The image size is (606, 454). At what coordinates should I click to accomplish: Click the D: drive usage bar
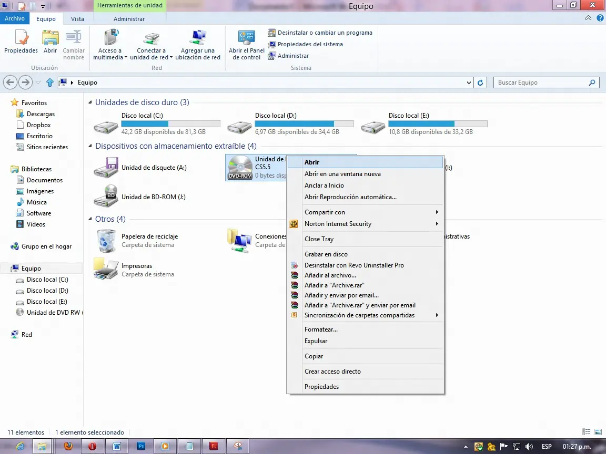[x=304, y=124]
